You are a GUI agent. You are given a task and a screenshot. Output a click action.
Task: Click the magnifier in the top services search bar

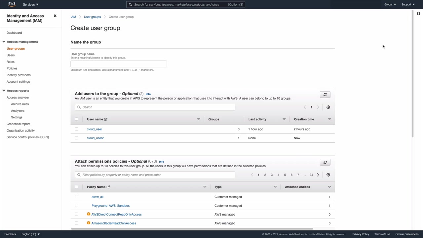[131, 5]
